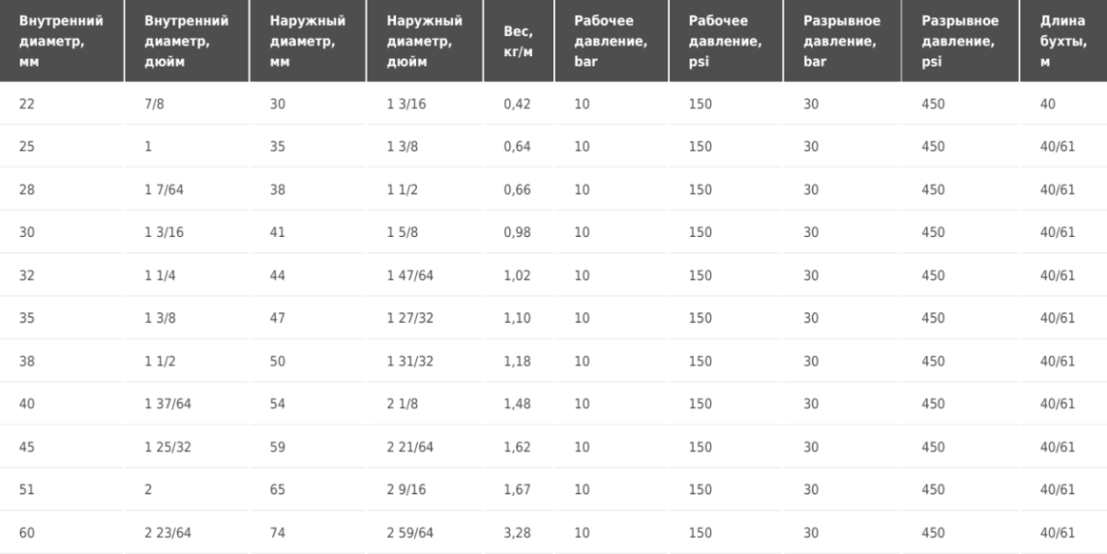Select weight value 3,28 in last row
Viewport: 1107px width, 554px height.
click(518, 533)
